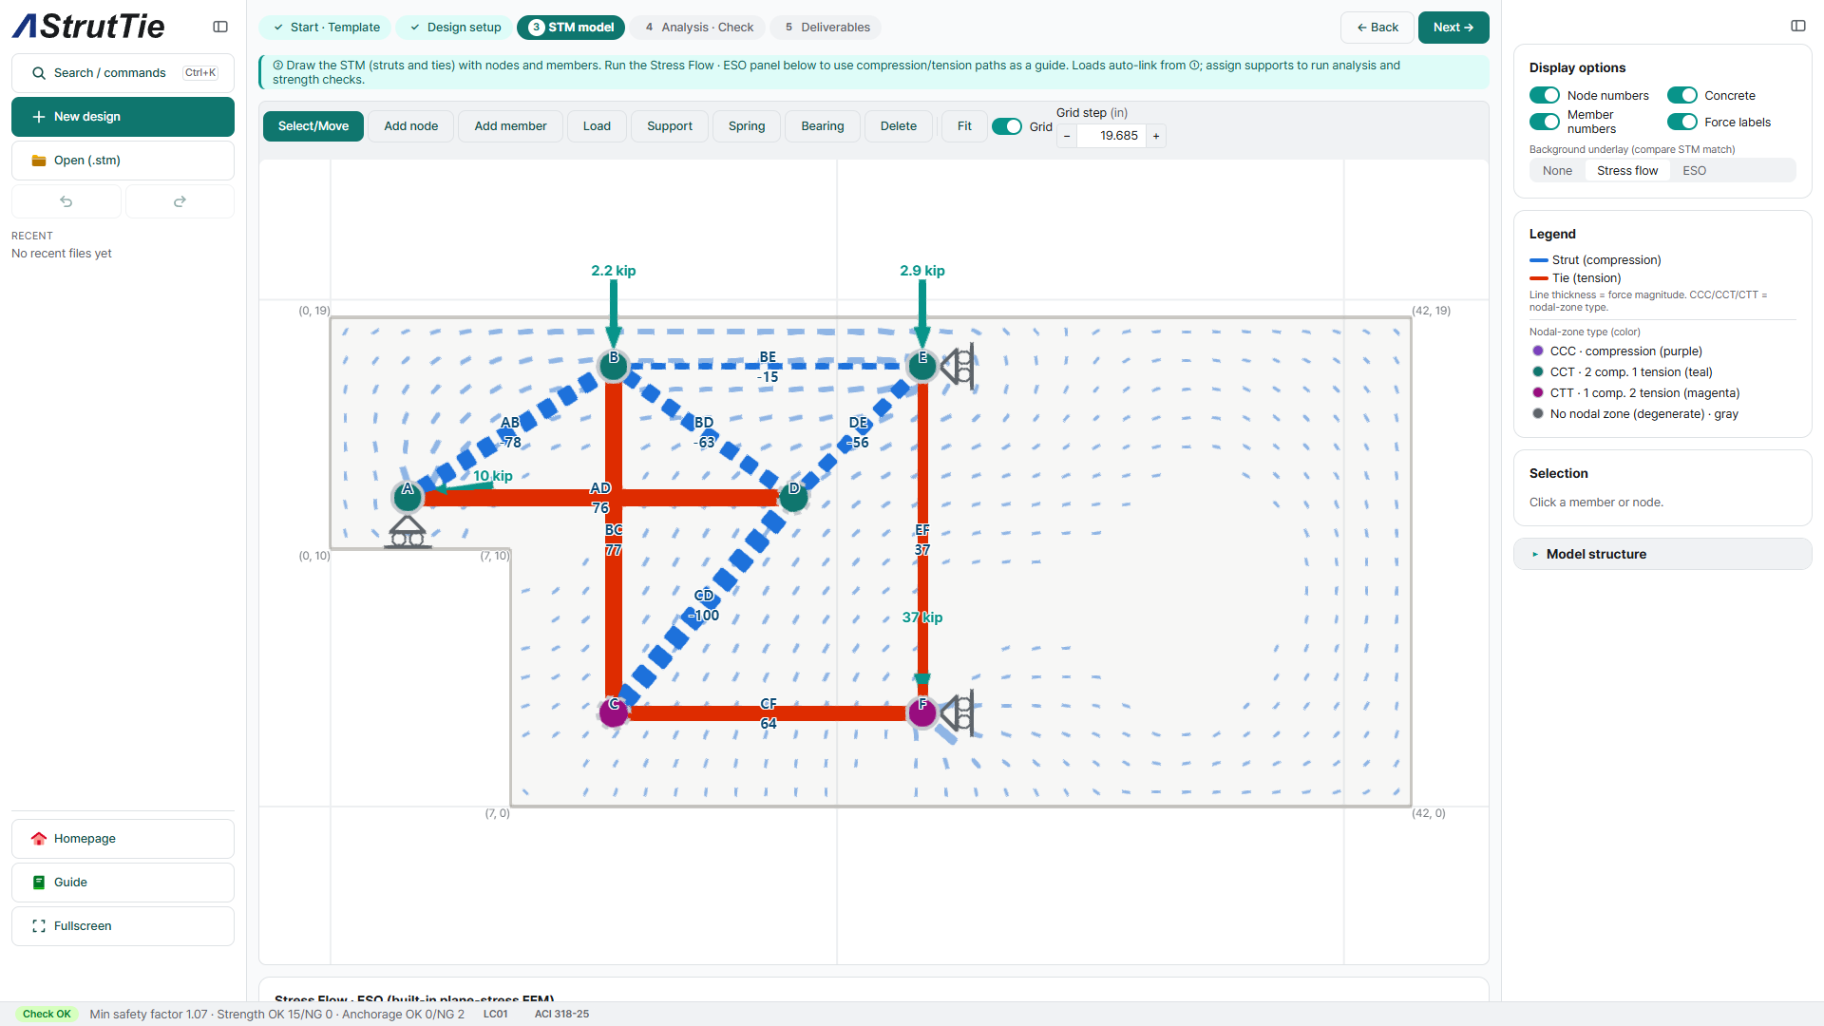Viewport: 1824px width, 1026px height.
Task: Select node A on the canvas
Action: point(408,496)
